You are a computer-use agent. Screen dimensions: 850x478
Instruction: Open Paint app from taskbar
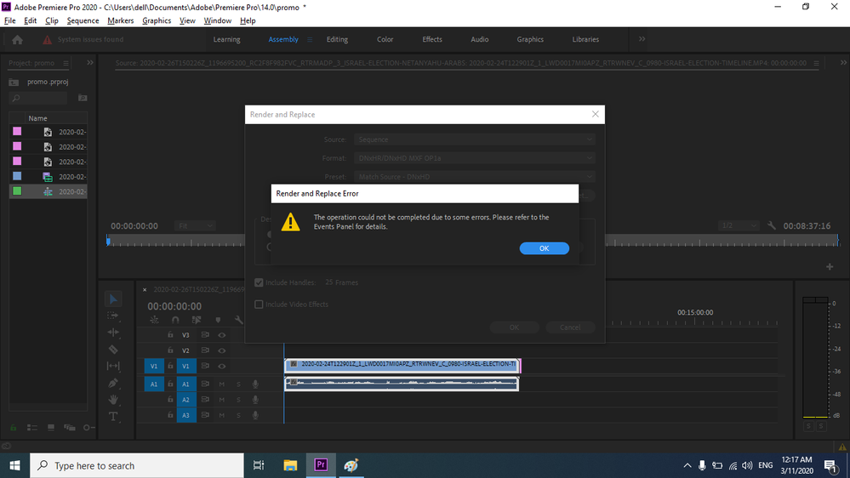(351, 465)
